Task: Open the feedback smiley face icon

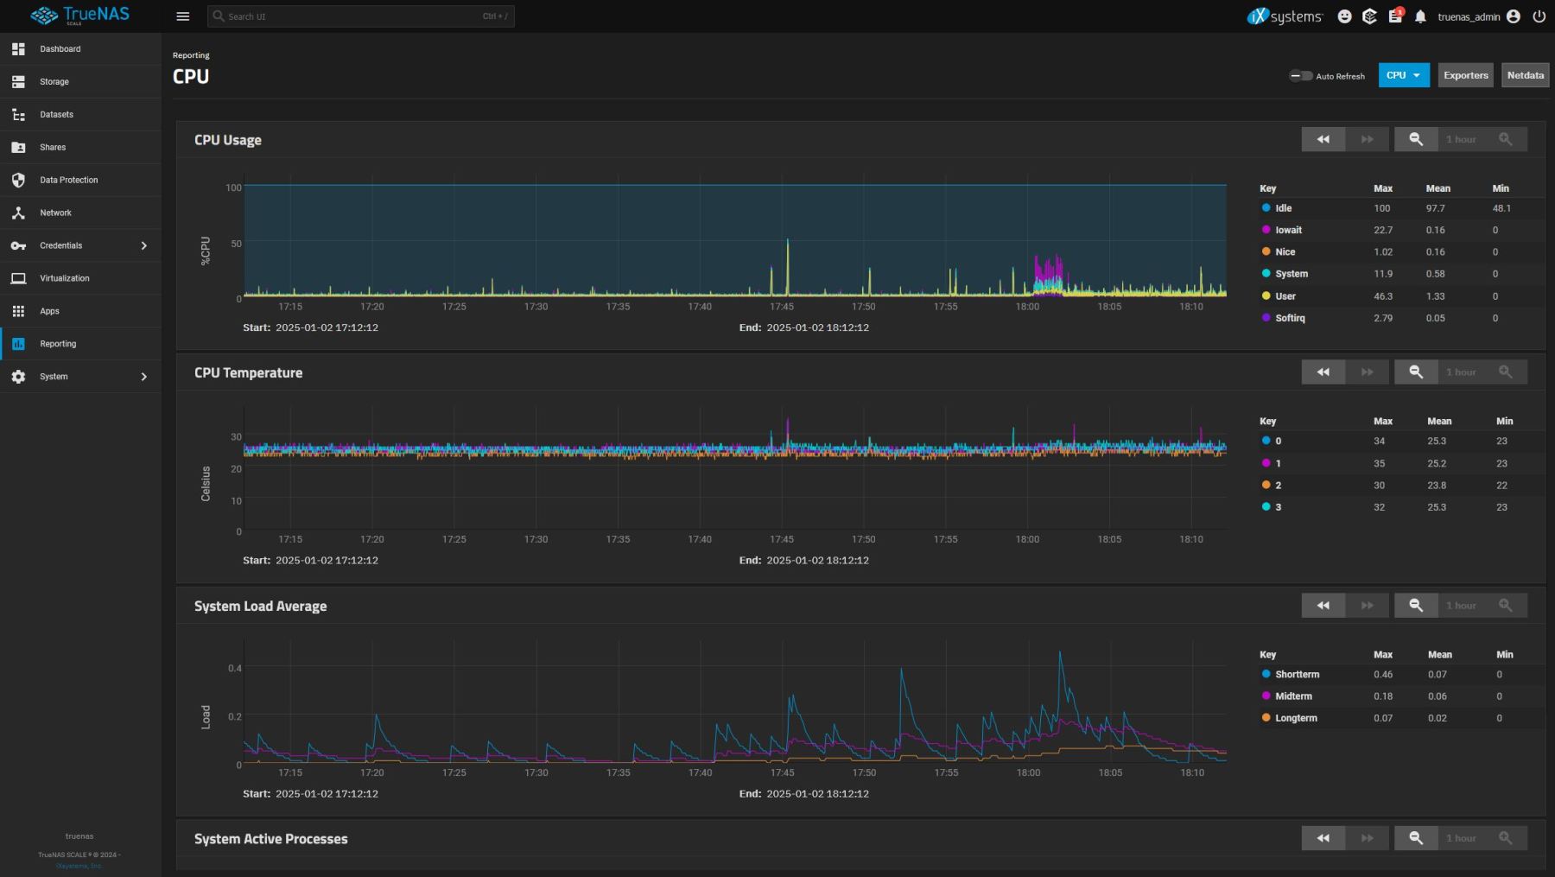Action: coord(1344,16)
